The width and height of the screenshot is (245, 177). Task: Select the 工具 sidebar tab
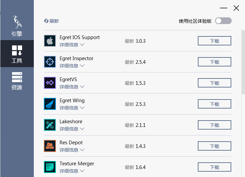(17, 53)
